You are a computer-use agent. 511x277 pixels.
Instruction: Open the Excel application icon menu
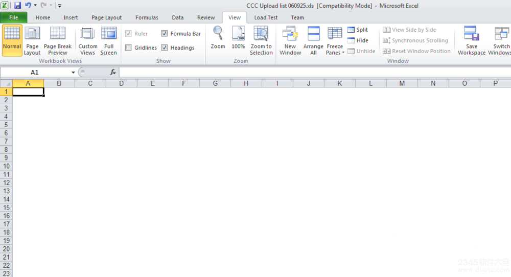click(5, 5)
